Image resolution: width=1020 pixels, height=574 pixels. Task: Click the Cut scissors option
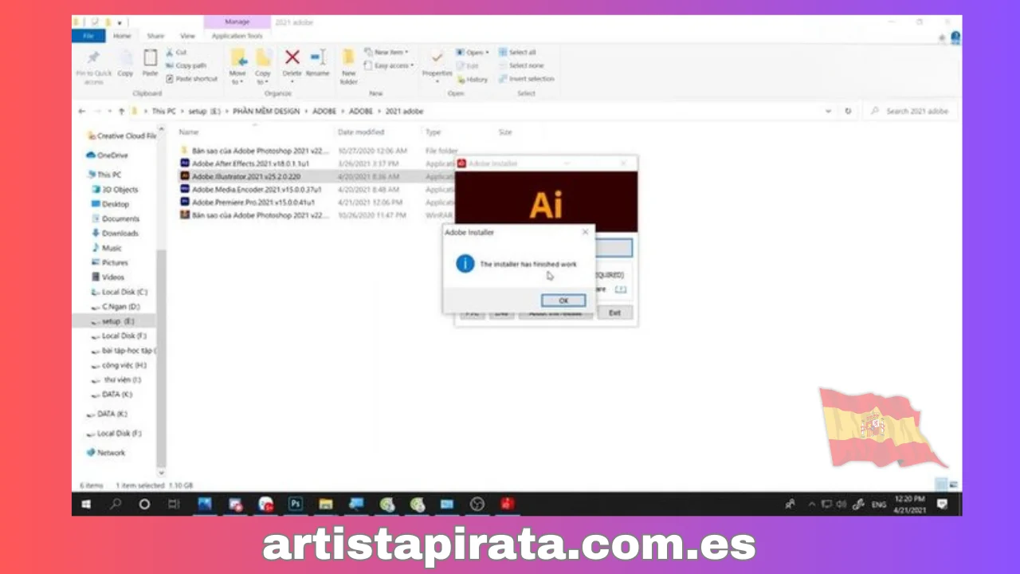pyautogui.click(x=176, y=53)
